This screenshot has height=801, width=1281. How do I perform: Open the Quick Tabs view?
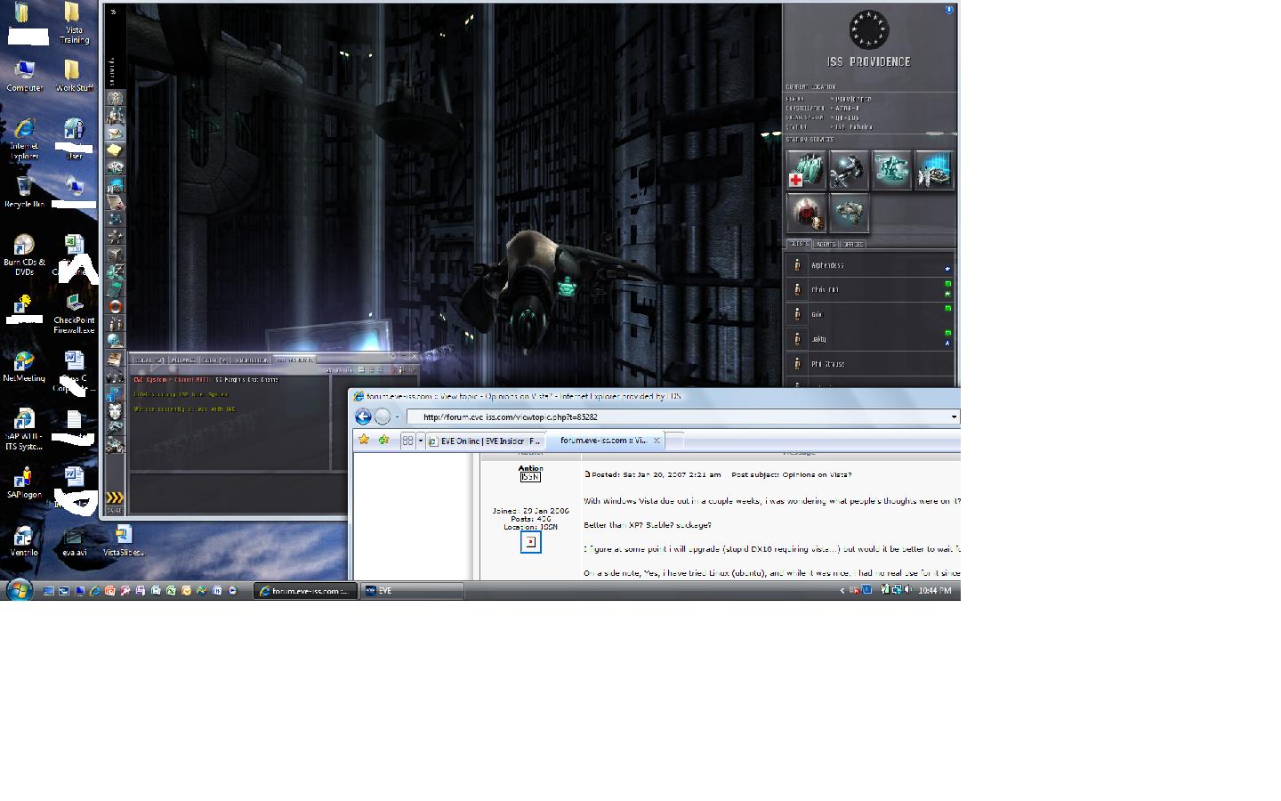(407, 441)
